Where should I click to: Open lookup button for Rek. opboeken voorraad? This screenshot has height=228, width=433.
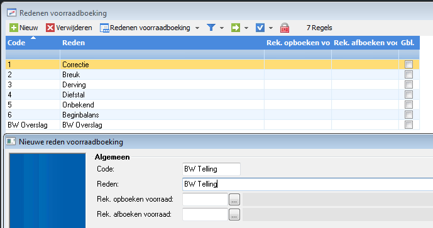234,199
